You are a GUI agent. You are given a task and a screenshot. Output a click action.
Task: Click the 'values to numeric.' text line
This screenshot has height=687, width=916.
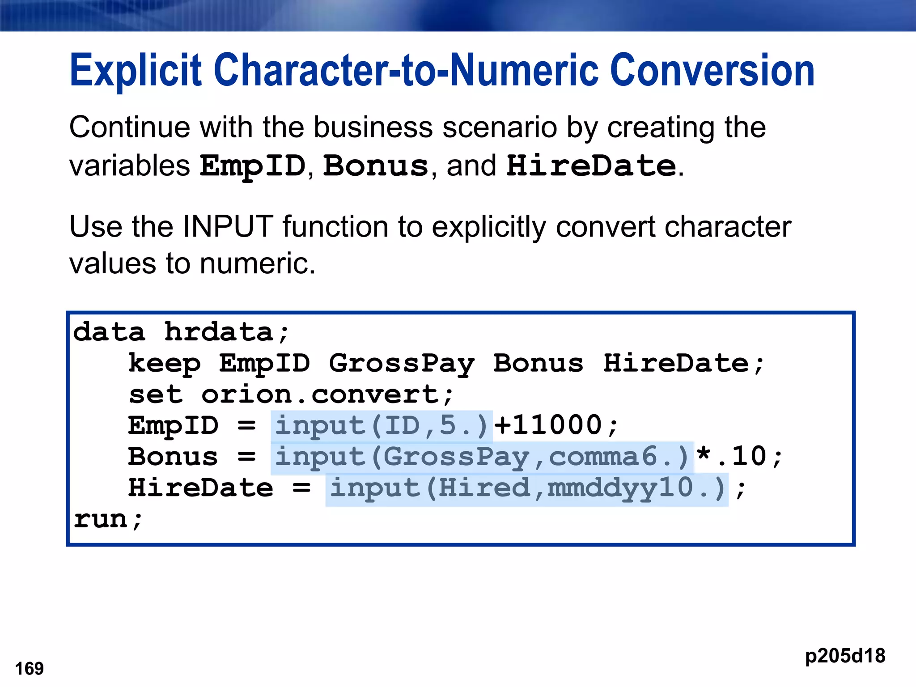coord(192,263)
